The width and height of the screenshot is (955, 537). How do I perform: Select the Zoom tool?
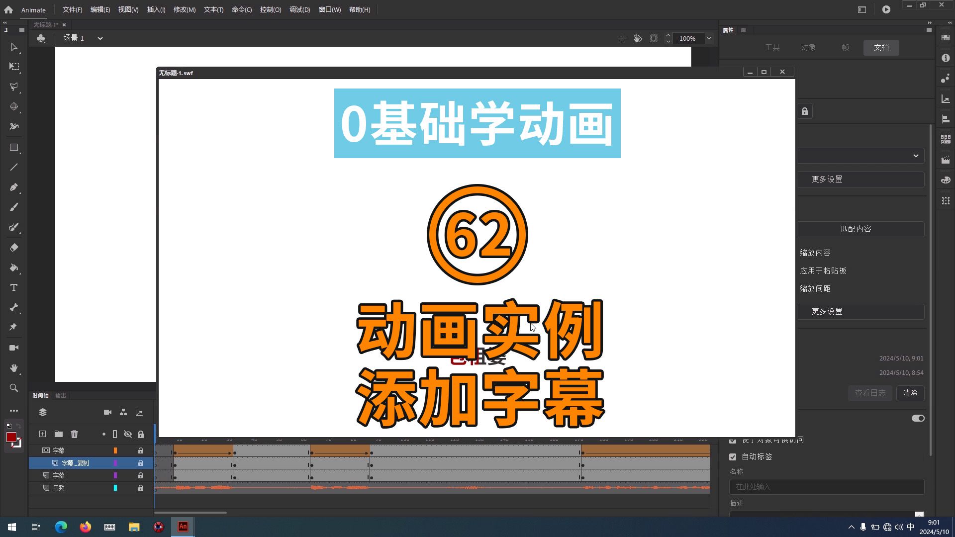coord(13,388)
